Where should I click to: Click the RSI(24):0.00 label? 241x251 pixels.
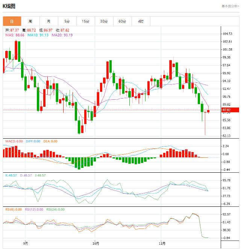click(55, 209)
